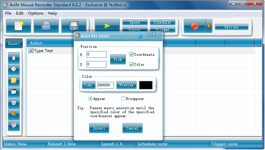The width and height of the screenshot is (265, 150).
Task: Click the window icon in the Insert sidebar
Action: pyautogui.click(x=14, y=92)
